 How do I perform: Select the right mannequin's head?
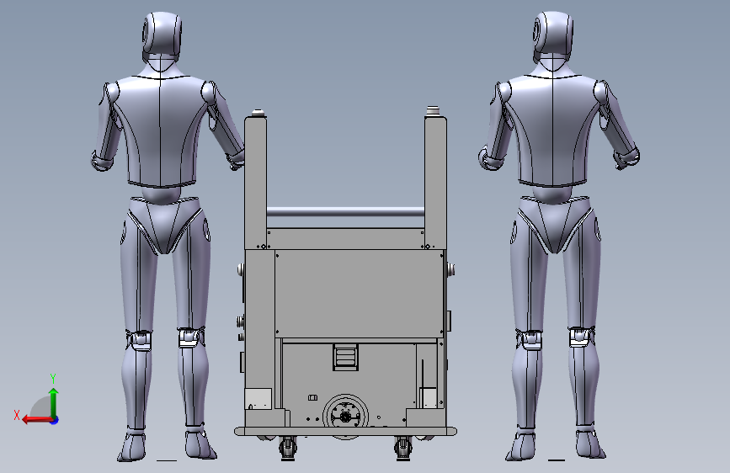(552, 37)
